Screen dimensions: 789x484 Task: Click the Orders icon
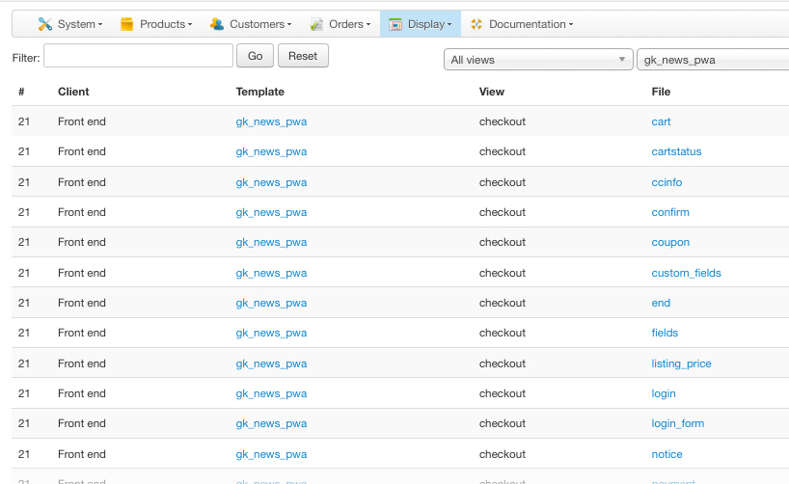[316, 24]
